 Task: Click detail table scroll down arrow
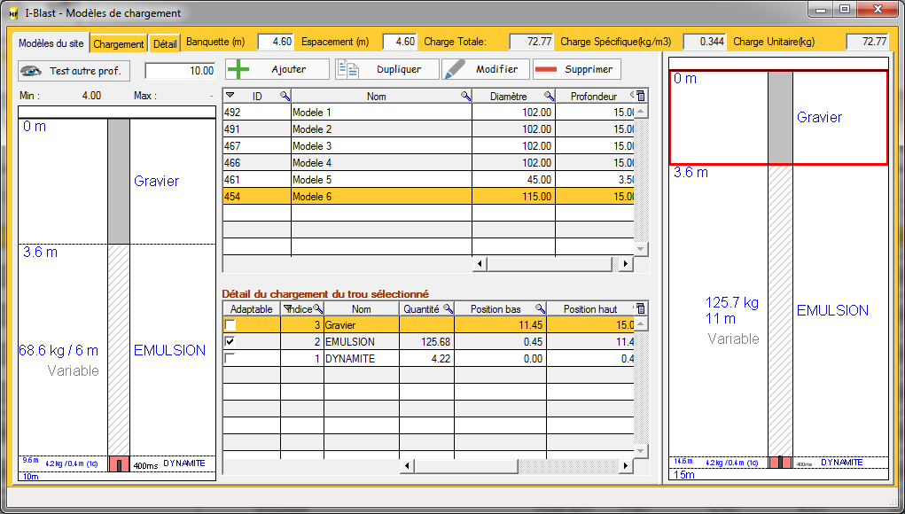point(641,451)
